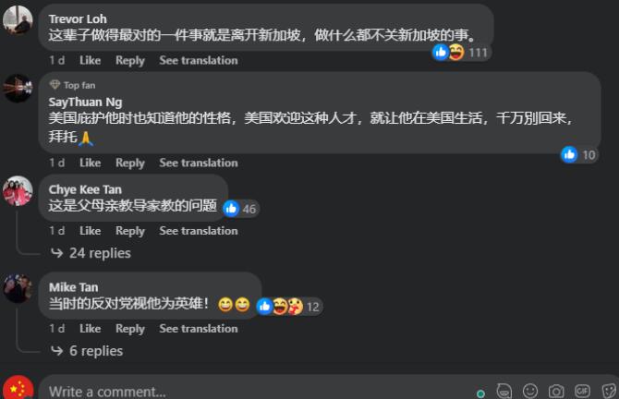This screenshot has height=399, width=619.
Task: Open avatar sticker icon in comment box
Action: click(x=504, y=391)
